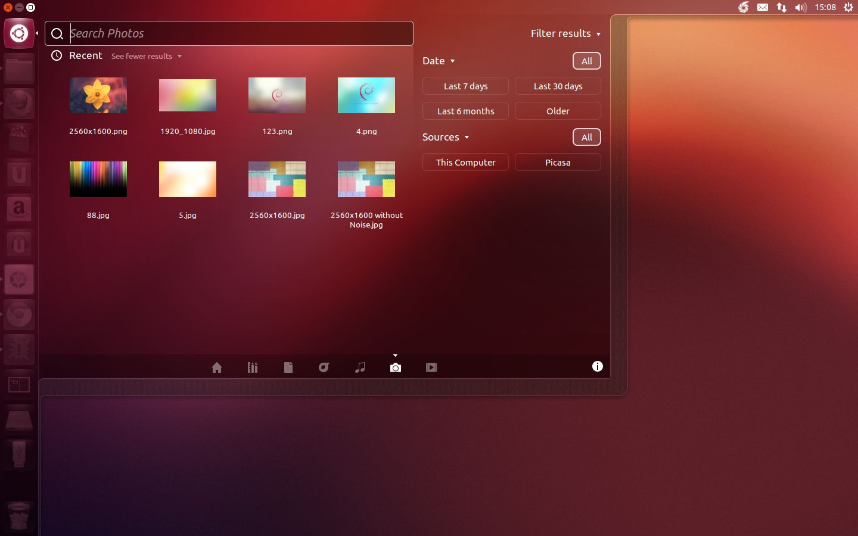
Task: Open the Applications lens icon
Action: (253, 367)
